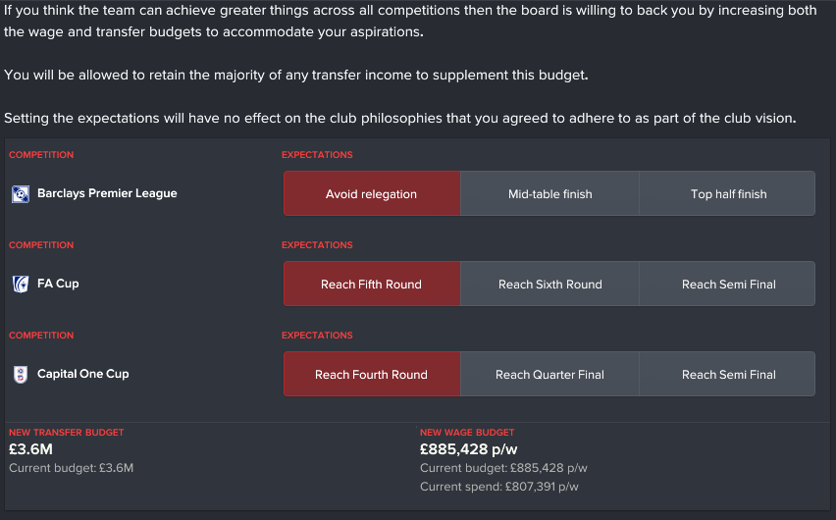Set expectation to Top half finish

(728, 194)
